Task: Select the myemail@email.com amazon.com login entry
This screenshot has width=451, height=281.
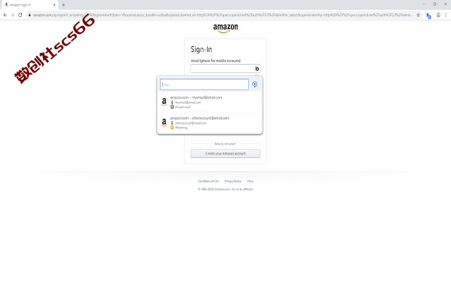Action: (x=210, y=102)
